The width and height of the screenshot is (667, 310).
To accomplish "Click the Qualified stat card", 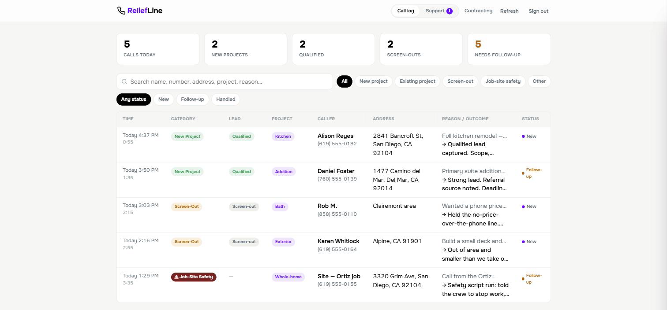I will [333, 49].
